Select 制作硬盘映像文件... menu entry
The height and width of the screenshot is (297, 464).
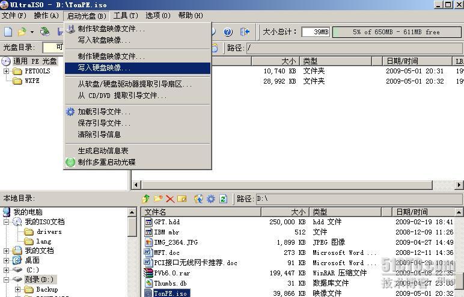pyautogui.click(x=138, y=57)
